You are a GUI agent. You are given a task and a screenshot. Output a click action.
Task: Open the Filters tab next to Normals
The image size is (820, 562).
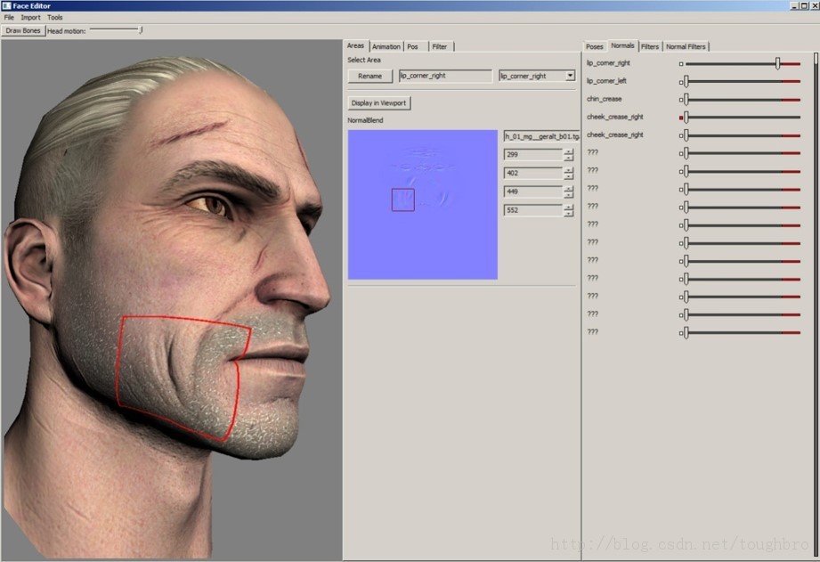click(x=650, y=46)
